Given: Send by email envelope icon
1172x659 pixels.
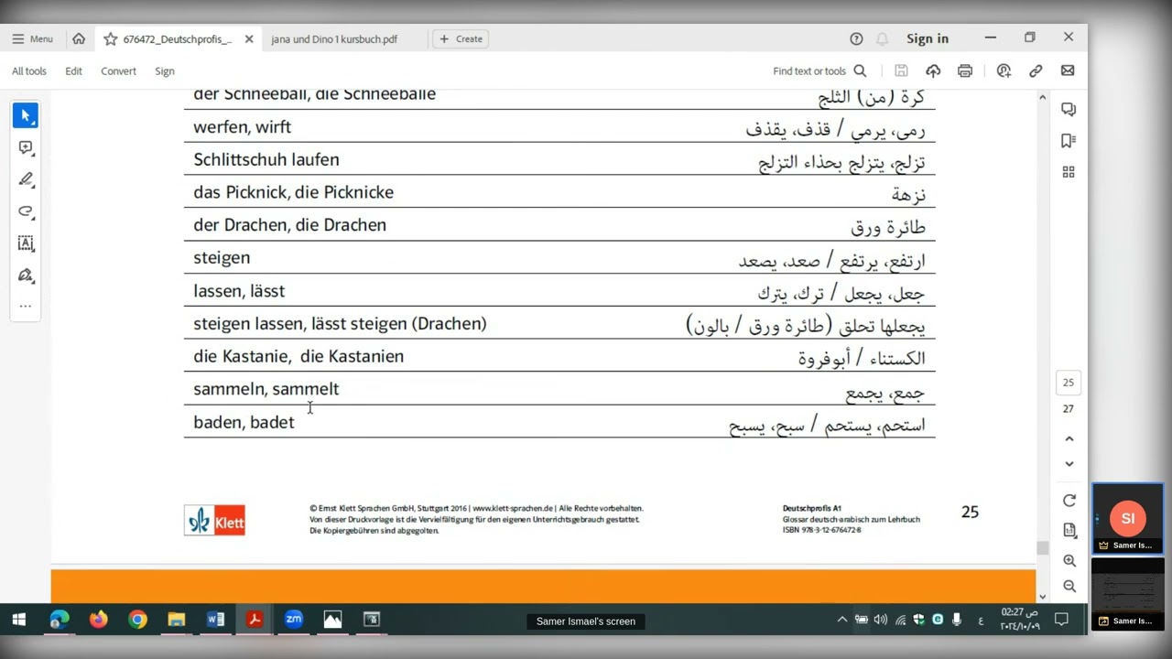Looking at the screenshot, I should tap(1068, 71).
